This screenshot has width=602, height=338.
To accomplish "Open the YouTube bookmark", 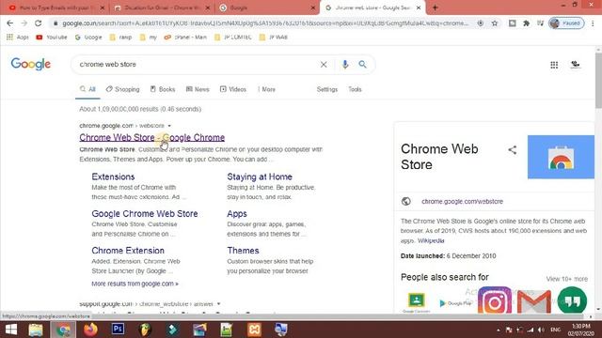I will click(x=52, y=38).
